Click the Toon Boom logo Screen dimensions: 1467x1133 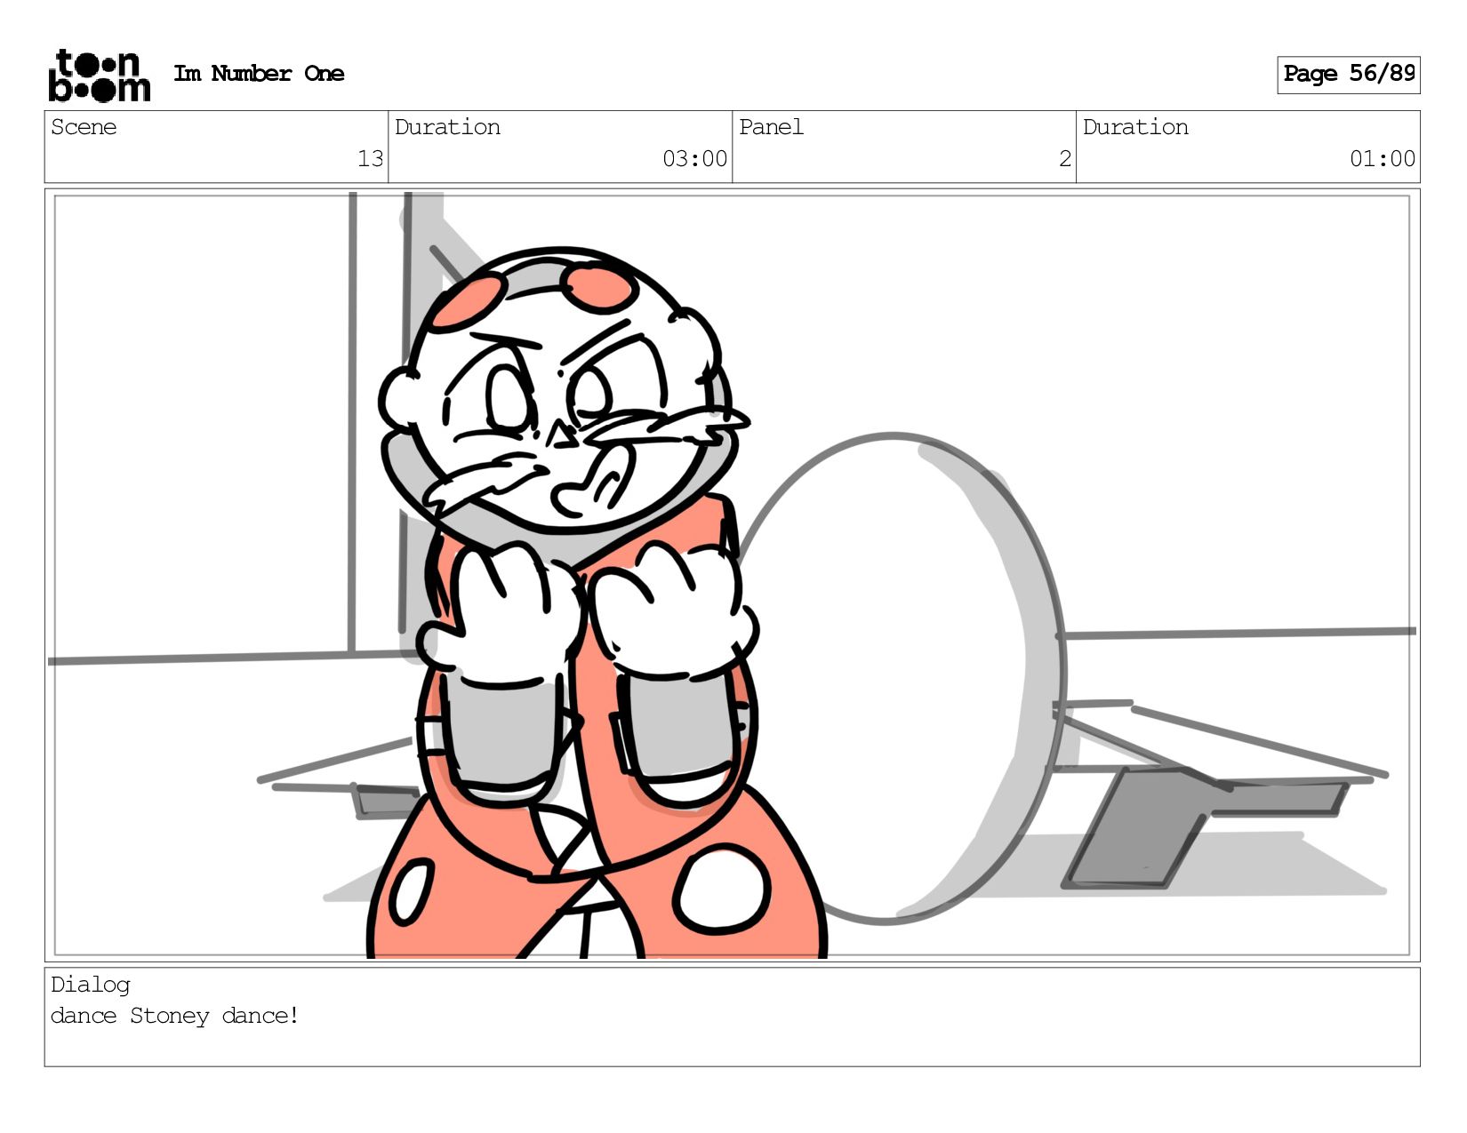[x=99, y=75]
